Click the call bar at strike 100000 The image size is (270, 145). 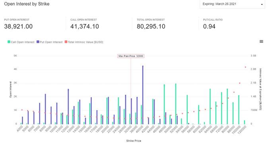[x=239, y=110]
